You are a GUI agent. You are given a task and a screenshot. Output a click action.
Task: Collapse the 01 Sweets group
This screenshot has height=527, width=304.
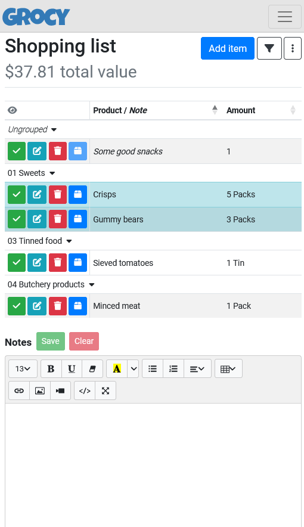tap(31, 173)
